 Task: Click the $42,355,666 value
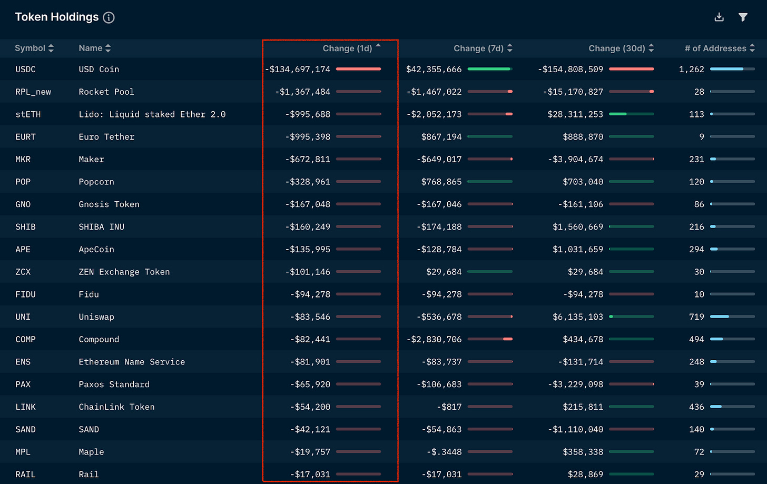pos(434,70)
